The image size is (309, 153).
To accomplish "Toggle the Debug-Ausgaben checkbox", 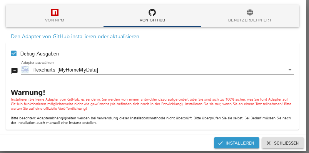I will 13,54.
